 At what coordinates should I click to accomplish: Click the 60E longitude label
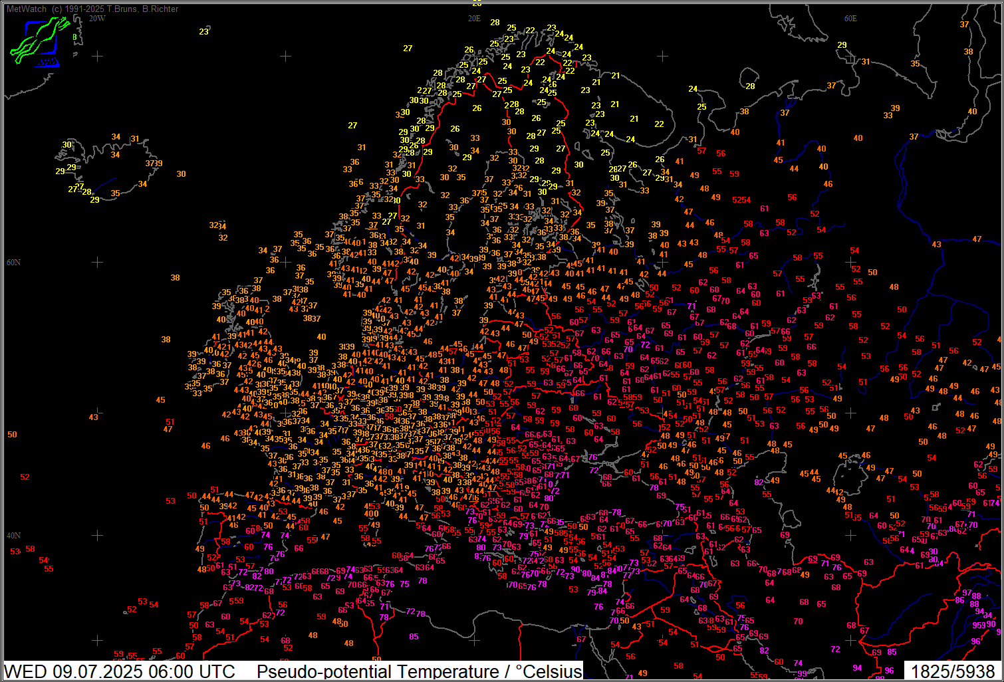850,19
